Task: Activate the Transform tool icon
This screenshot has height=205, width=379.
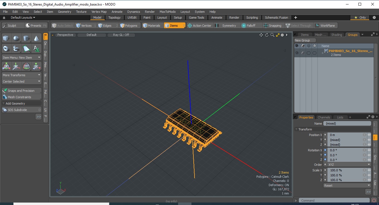Action: point(6,66)
